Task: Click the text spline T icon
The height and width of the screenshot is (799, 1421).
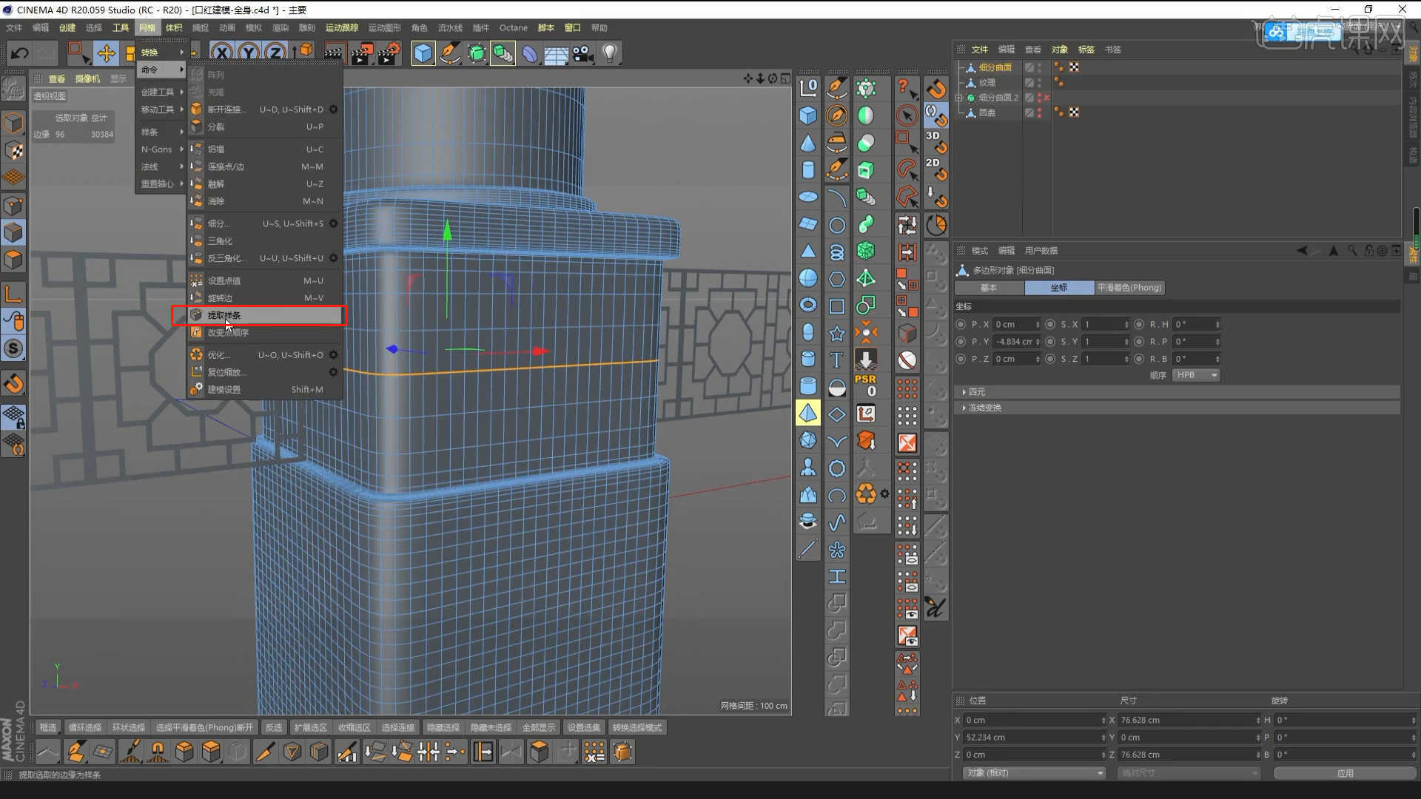Action: 837,360
